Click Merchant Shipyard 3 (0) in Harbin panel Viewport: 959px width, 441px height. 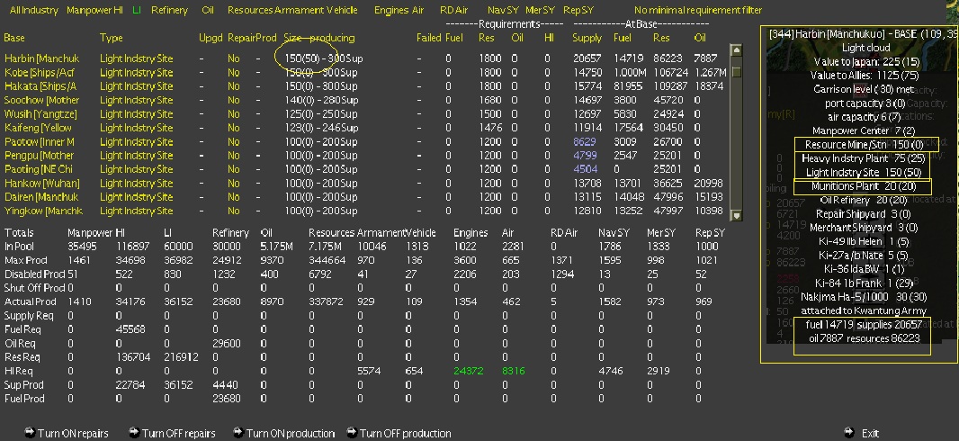point(863,228)
